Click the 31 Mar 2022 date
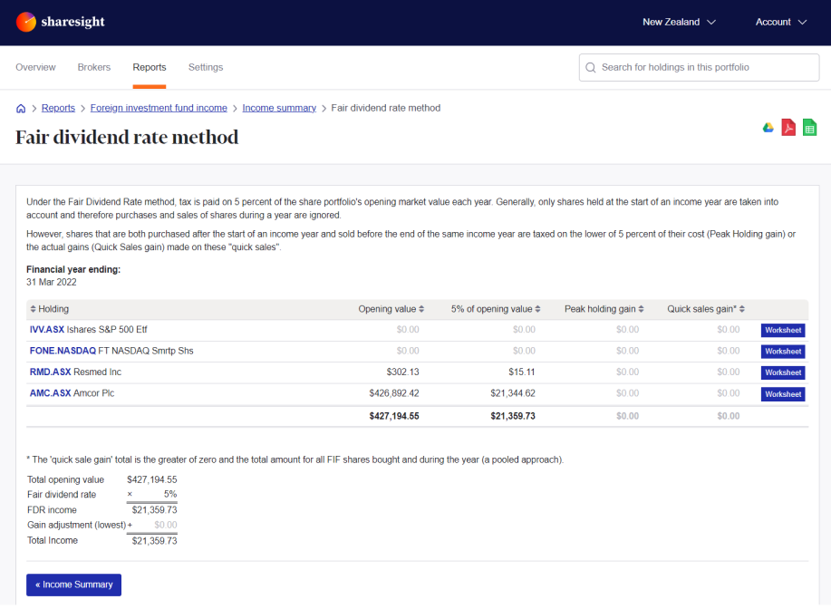Image resolution: width=831 pixels, height=609 pixels. point(52,282)
